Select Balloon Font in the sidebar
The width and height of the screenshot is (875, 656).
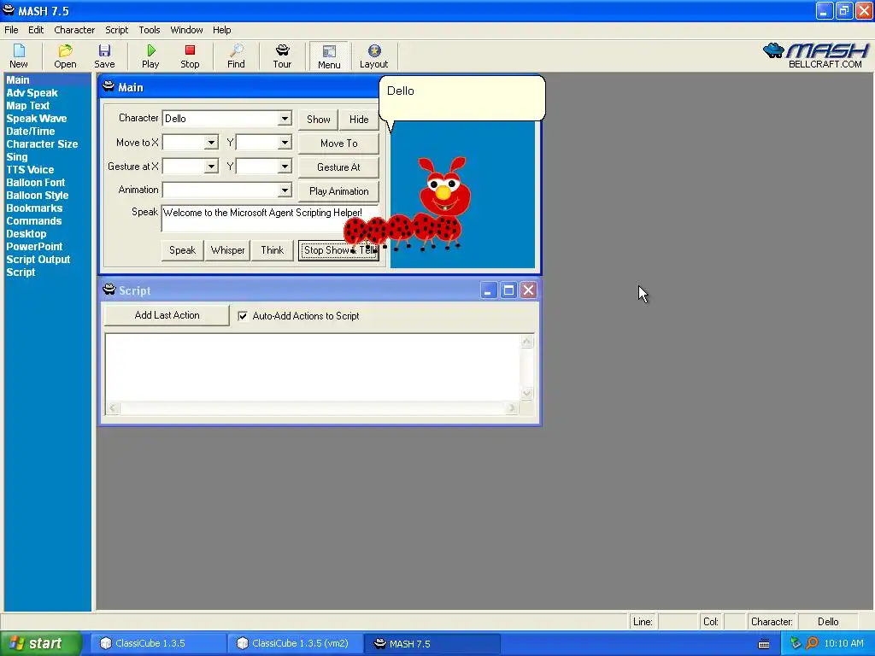pyautogui.click(x=36, y=183)
